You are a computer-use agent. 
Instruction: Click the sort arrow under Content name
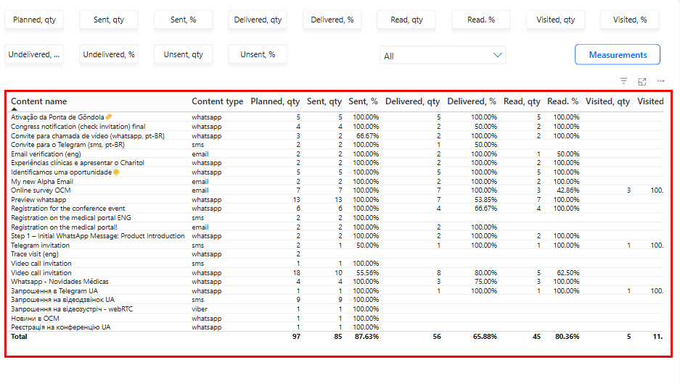point(15,109)
